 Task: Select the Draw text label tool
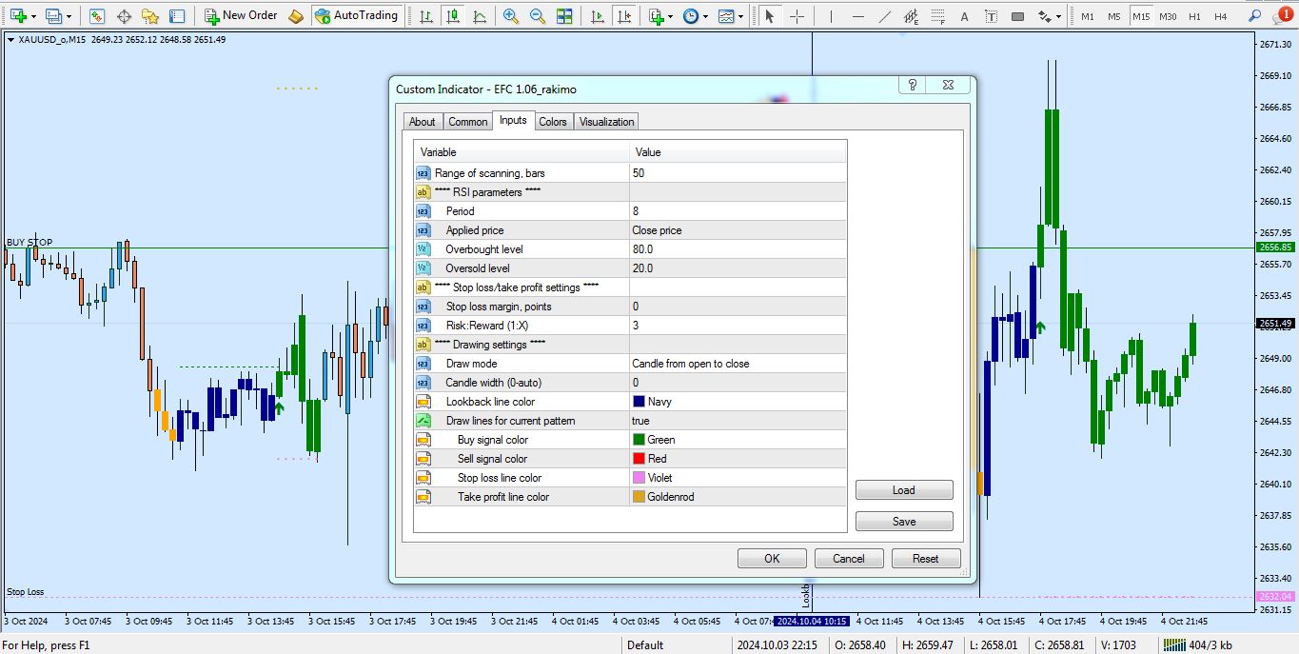click(991, 16)
